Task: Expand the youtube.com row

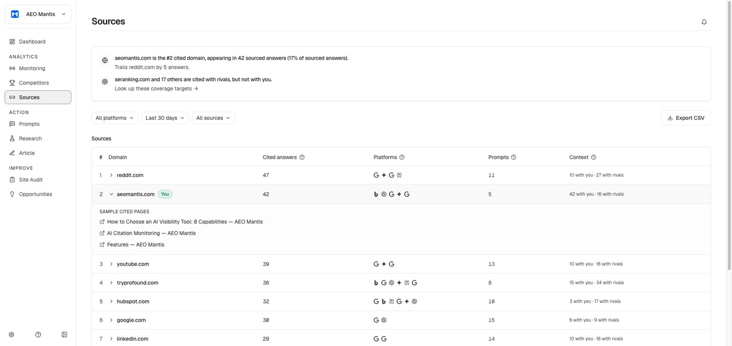Action: coord(111,264)
